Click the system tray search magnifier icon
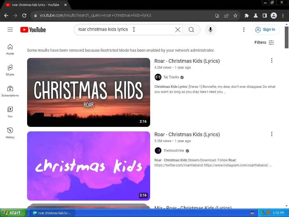 [x=268, y=213]
